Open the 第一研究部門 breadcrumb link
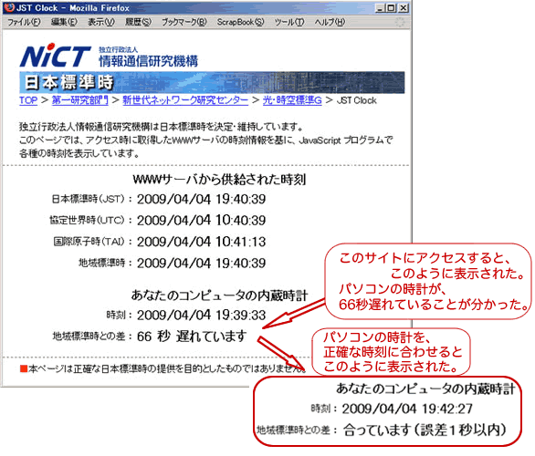This screenshot has width=535, height=456. [80, 100]
